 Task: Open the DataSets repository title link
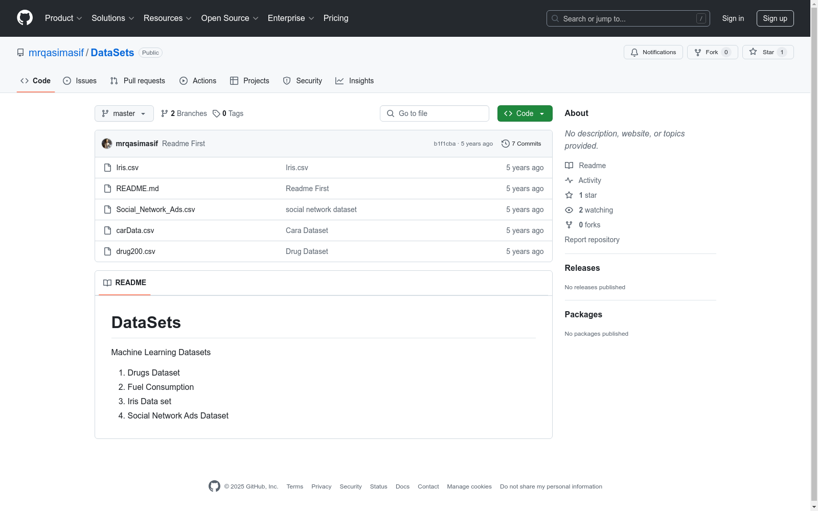click(x=112, y=53)
